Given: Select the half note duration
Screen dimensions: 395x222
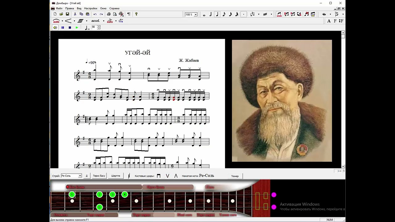Looking at the screenshot, I should [x=211, y=14].
